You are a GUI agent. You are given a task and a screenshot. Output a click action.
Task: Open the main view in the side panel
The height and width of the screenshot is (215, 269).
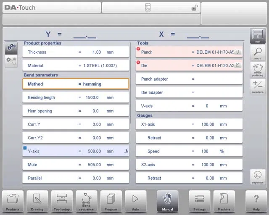pos(258,36)
